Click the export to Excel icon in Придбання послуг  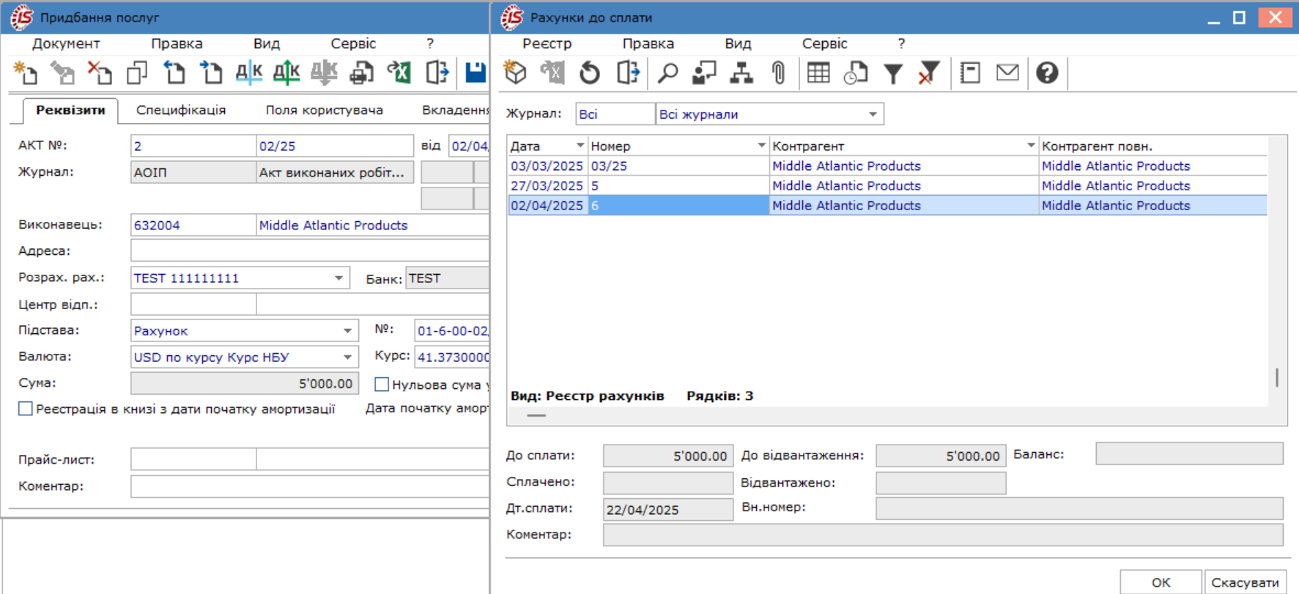coord(399,73)
